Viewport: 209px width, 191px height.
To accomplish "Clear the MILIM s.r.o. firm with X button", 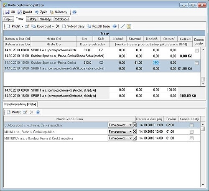I will (135, 131).
